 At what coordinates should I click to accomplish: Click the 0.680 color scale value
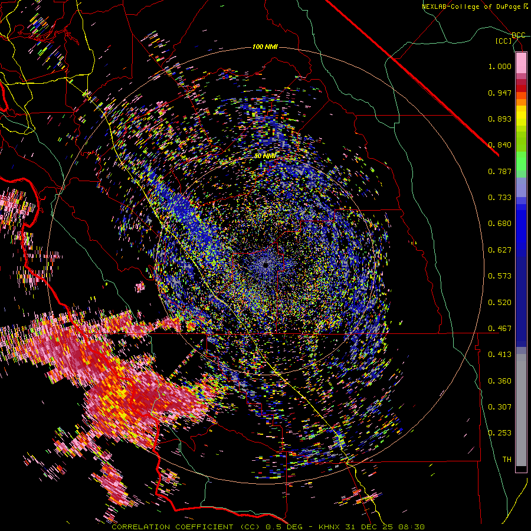(500, 224)
